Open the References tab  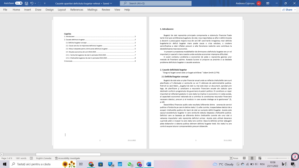tap(77, 10)
